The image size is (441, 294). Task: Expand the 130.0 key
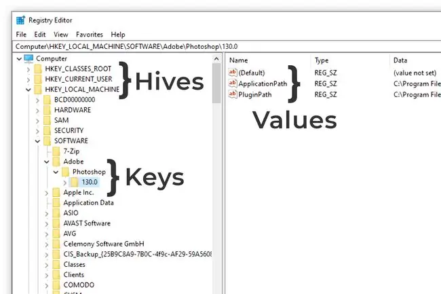65,183
